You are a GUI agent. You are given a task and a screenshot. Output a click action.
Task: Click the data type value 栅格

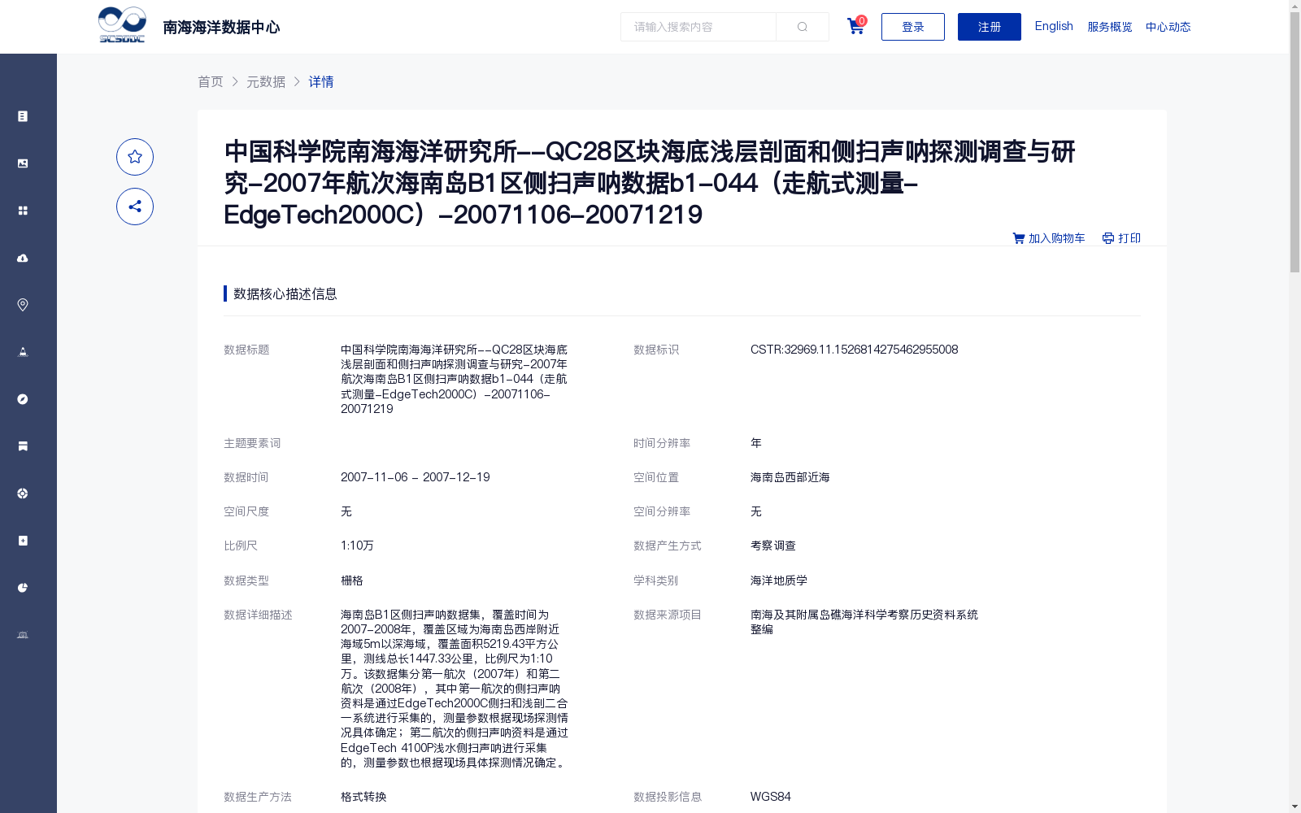[352, 580]
